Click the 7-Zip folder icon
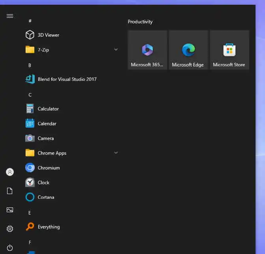 pyautogui.click(x=30, y=50)
